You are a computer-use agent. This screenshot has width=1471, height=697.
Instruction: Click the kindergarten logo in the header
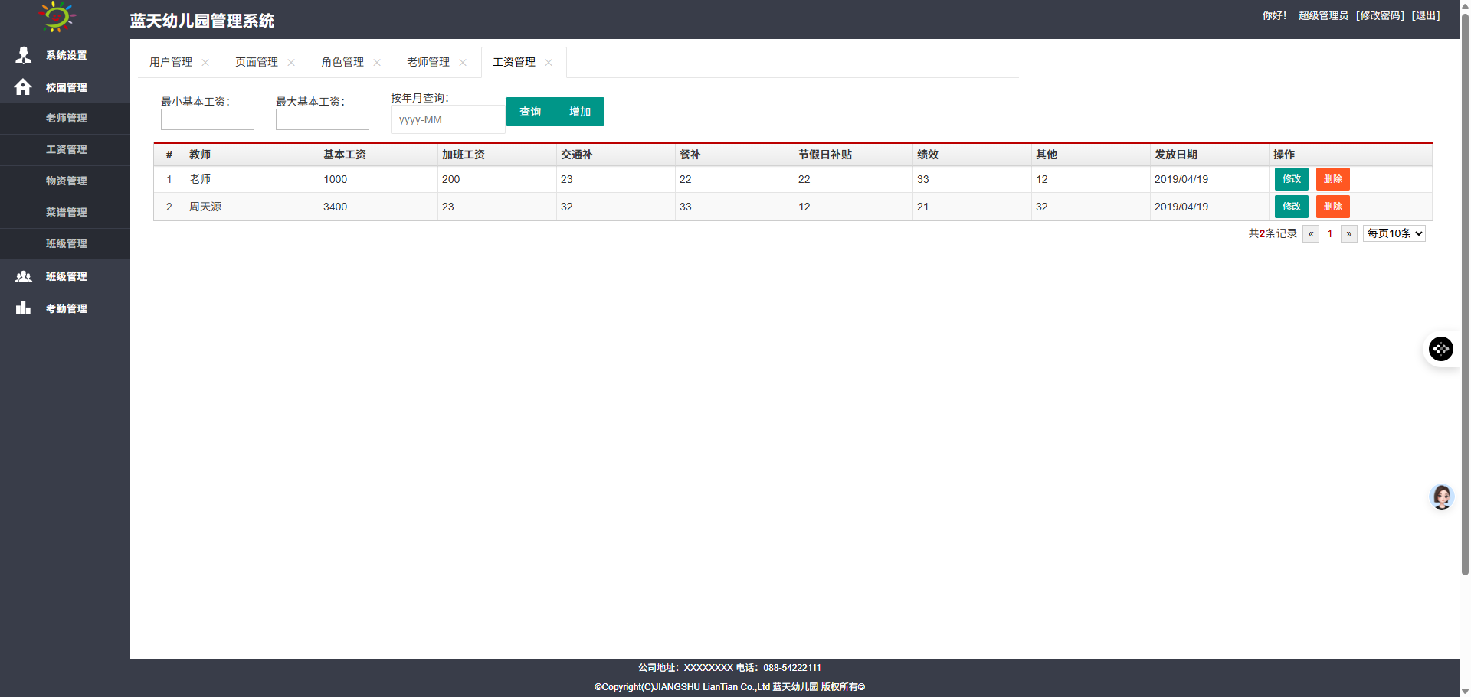coord(57,17)
